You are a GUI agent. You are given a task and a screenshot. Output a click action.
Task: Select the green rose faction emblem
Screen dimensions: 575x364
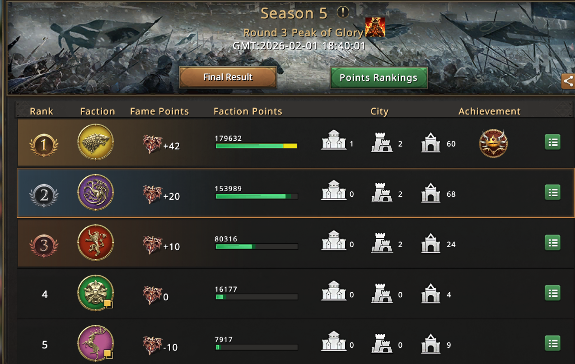[x=96, y=293]
